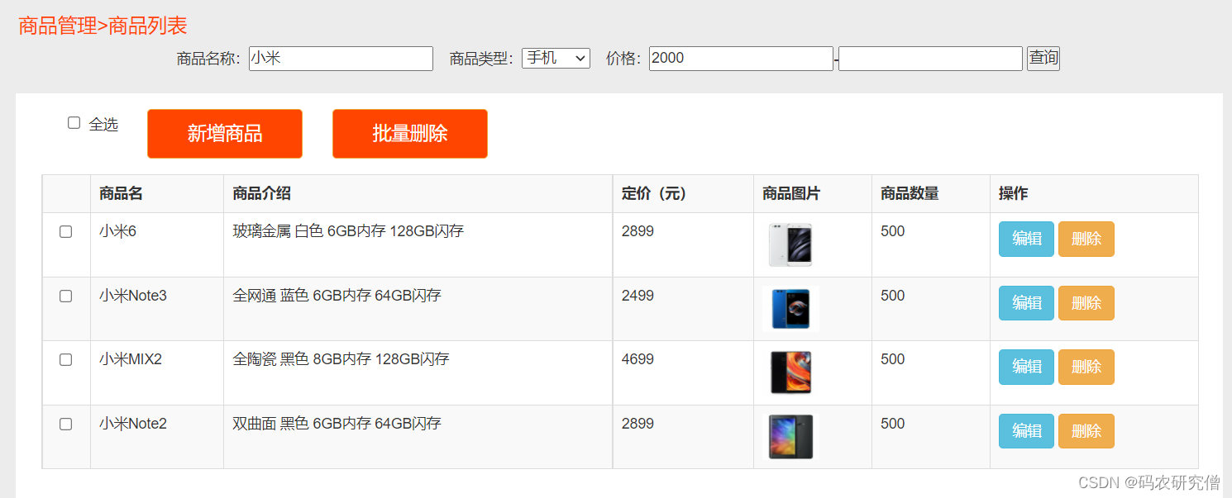Open the blue 小米Note3 phone thumbnail
This screenshot has height=498, width=1232.
coord(790,309)
